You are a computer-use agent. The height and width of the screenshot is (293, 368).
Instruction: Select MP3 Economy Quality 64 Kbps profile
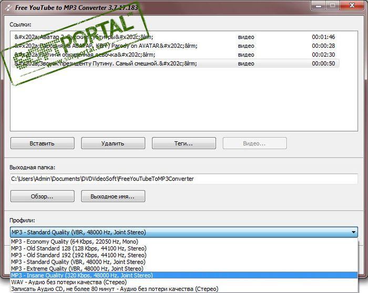point(79,242)
